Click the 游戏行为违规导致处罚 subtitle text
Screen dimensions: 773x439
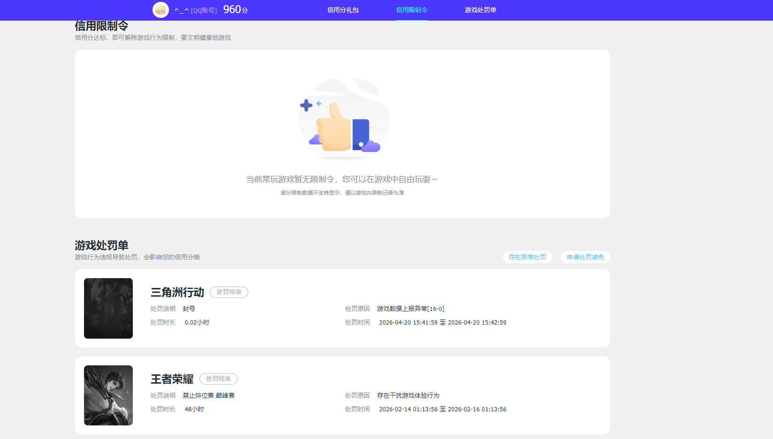(137, 257)
